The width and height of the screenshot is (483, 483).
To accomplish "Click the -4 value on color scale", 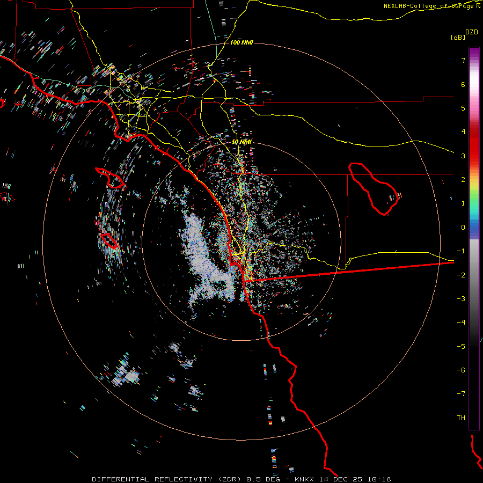I will 461,323.
